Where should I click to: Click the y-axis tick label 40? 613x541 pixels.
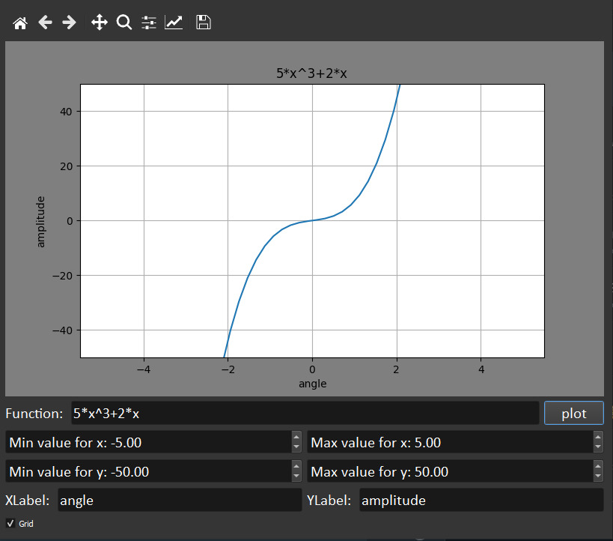pyautogui.click(x=66, y=112)
